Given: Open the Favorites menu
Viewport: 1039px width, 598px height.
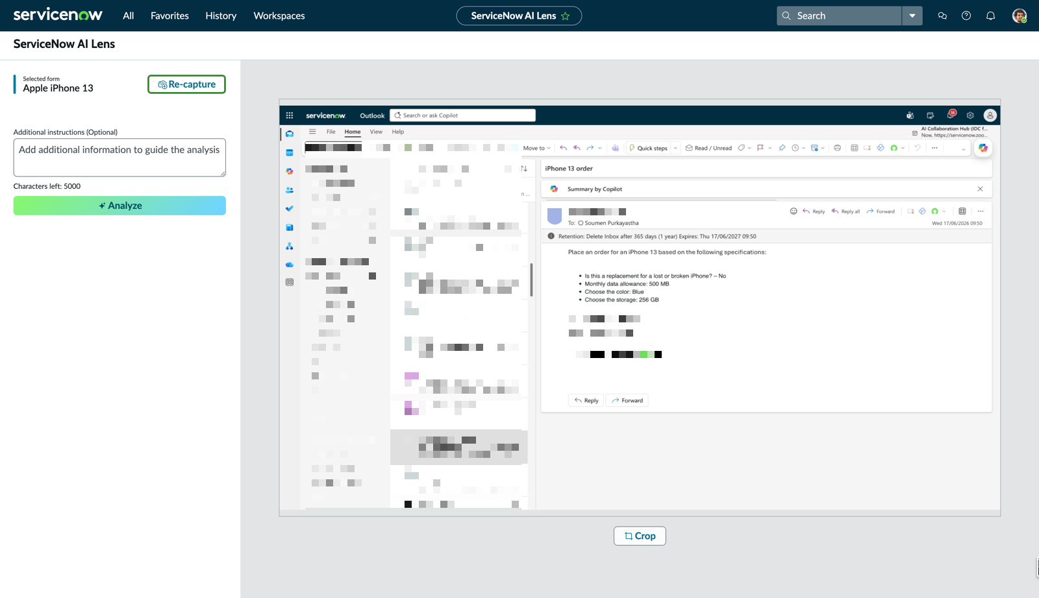Looking at the screenshot, I should click(x=169, y=16).
